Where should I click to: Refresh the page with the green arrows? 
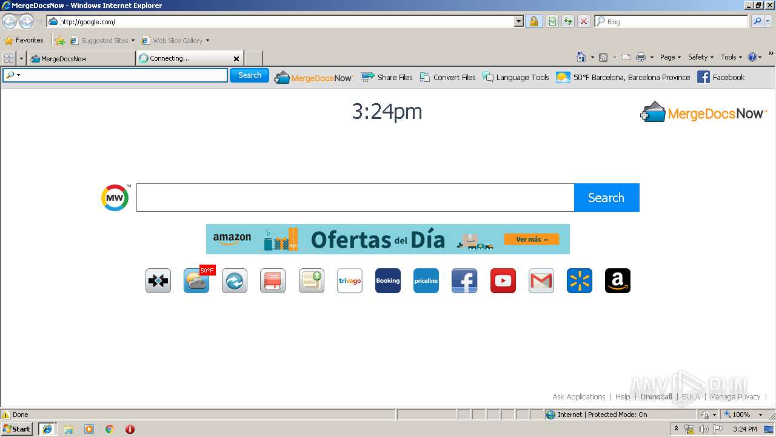568,22
